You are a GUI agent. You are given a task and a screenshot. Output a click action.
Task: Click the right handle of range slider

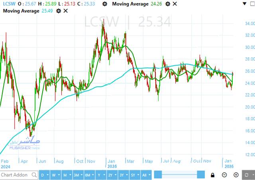point(201,175)
